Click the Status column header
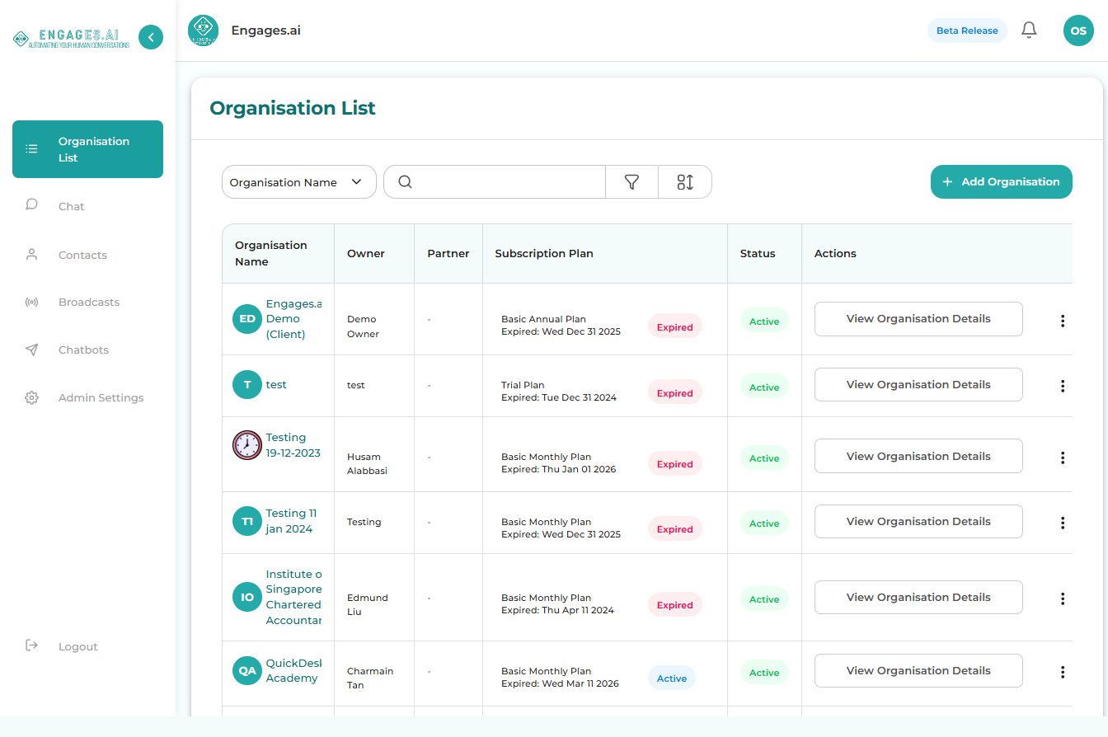Viewport: 1108px width, 737px height. [758, 254]
